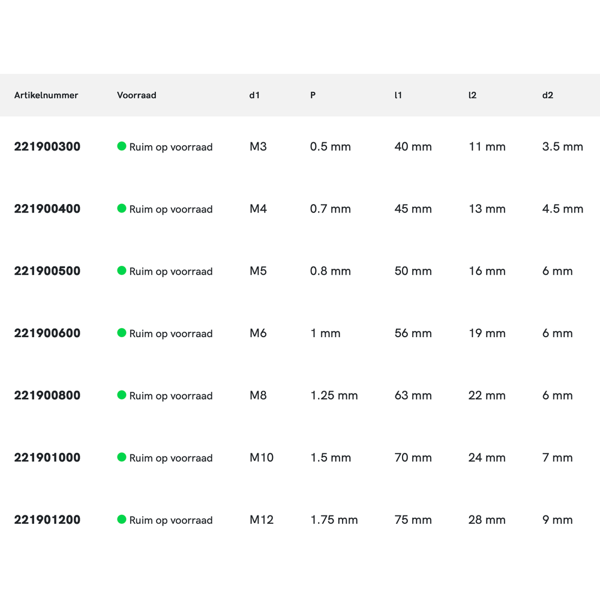Click the M10 thread size cell

262,458
